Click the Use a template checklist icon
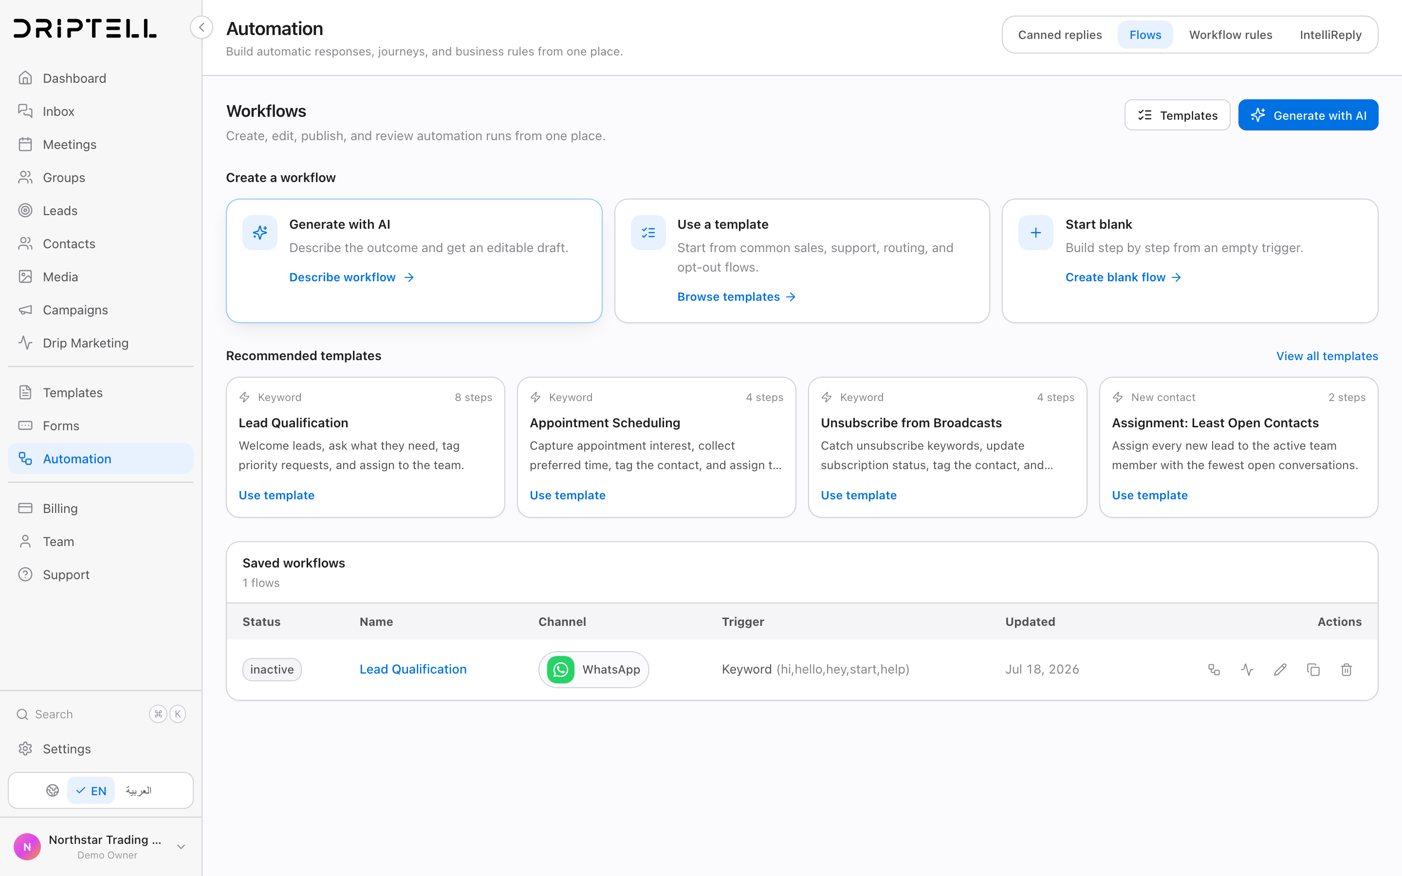The height and width of the screenshot is (876, 1402). [x=648, y=233]
